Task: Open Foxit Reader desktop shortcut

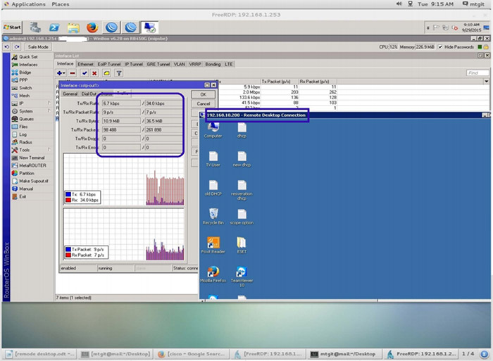Action: coord(213,246)
